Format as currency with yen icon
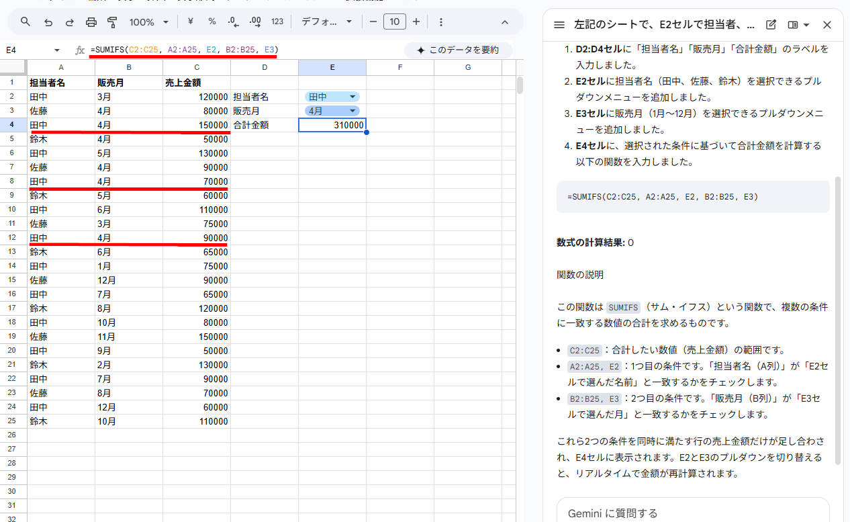 pyautogui.click(x=190, y=22)
